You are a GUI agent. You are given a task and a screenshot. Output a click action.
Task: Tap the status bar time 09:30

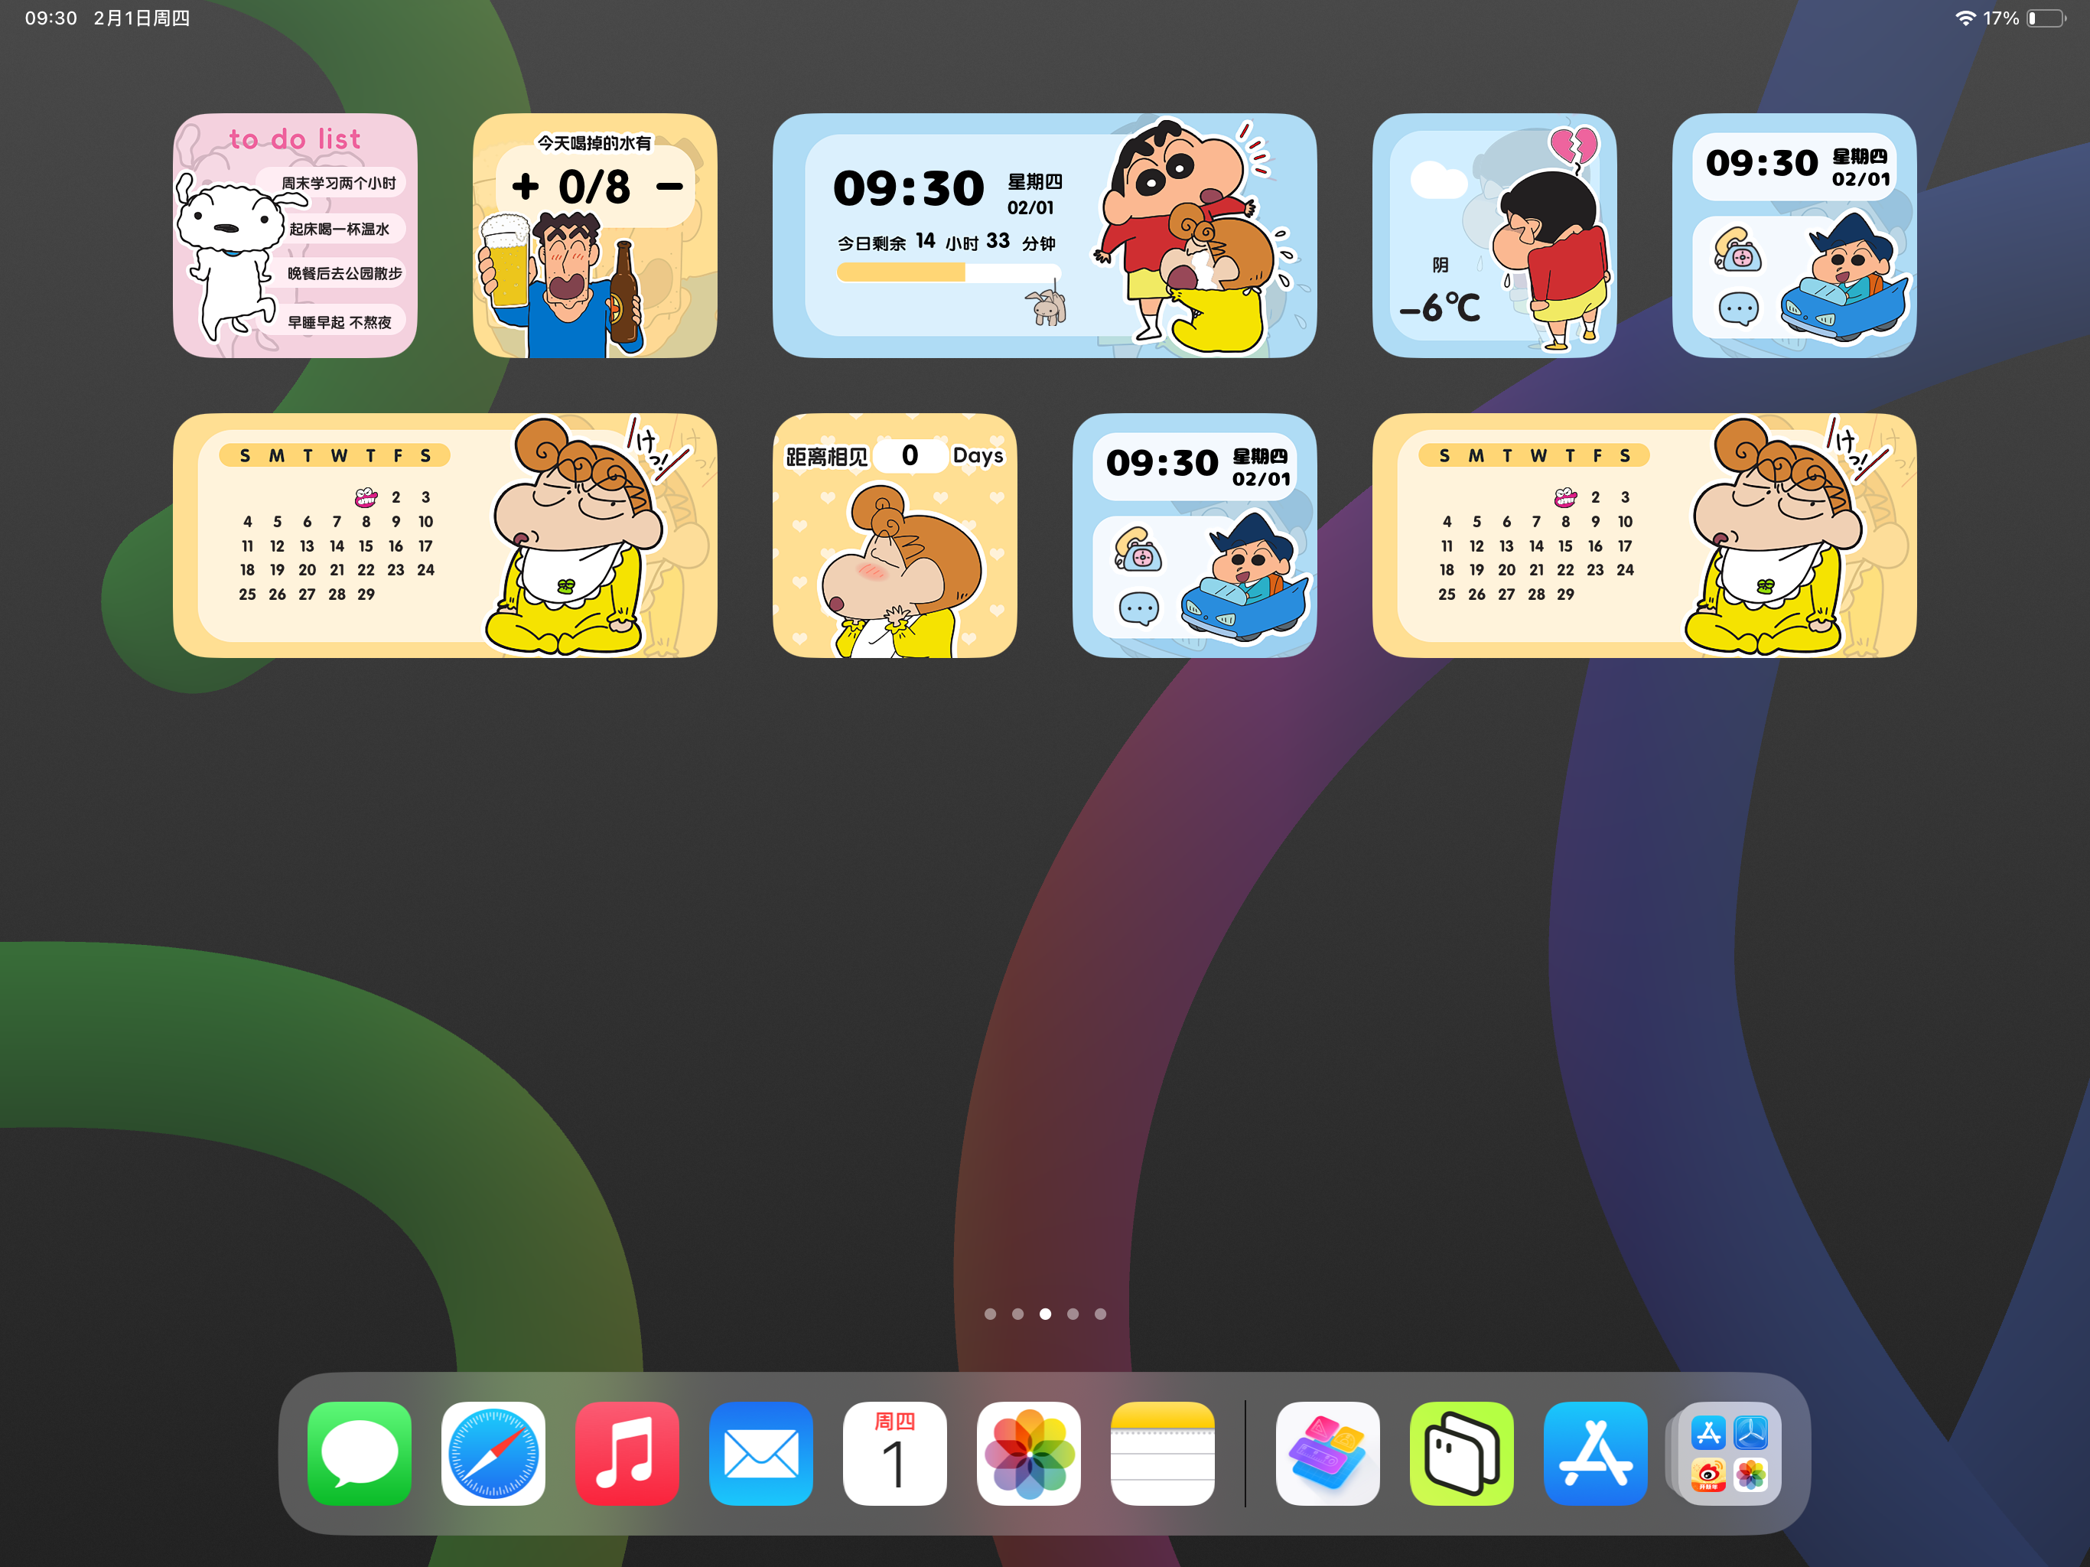pyautogui.click(x=51, y=18)
